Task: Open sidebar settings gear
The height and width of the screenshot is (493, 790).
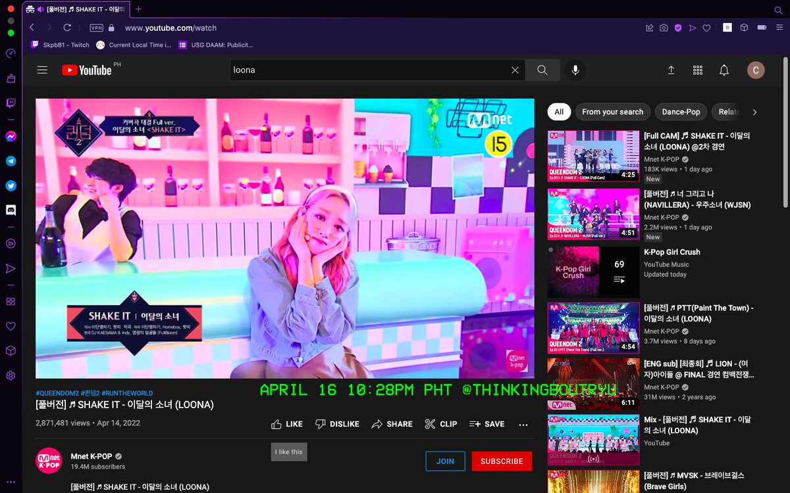Action: pos(11,375)
